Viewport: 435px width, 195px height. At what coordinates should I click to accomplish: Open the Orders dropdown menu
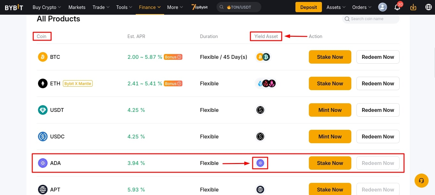(x=362, y=7)
